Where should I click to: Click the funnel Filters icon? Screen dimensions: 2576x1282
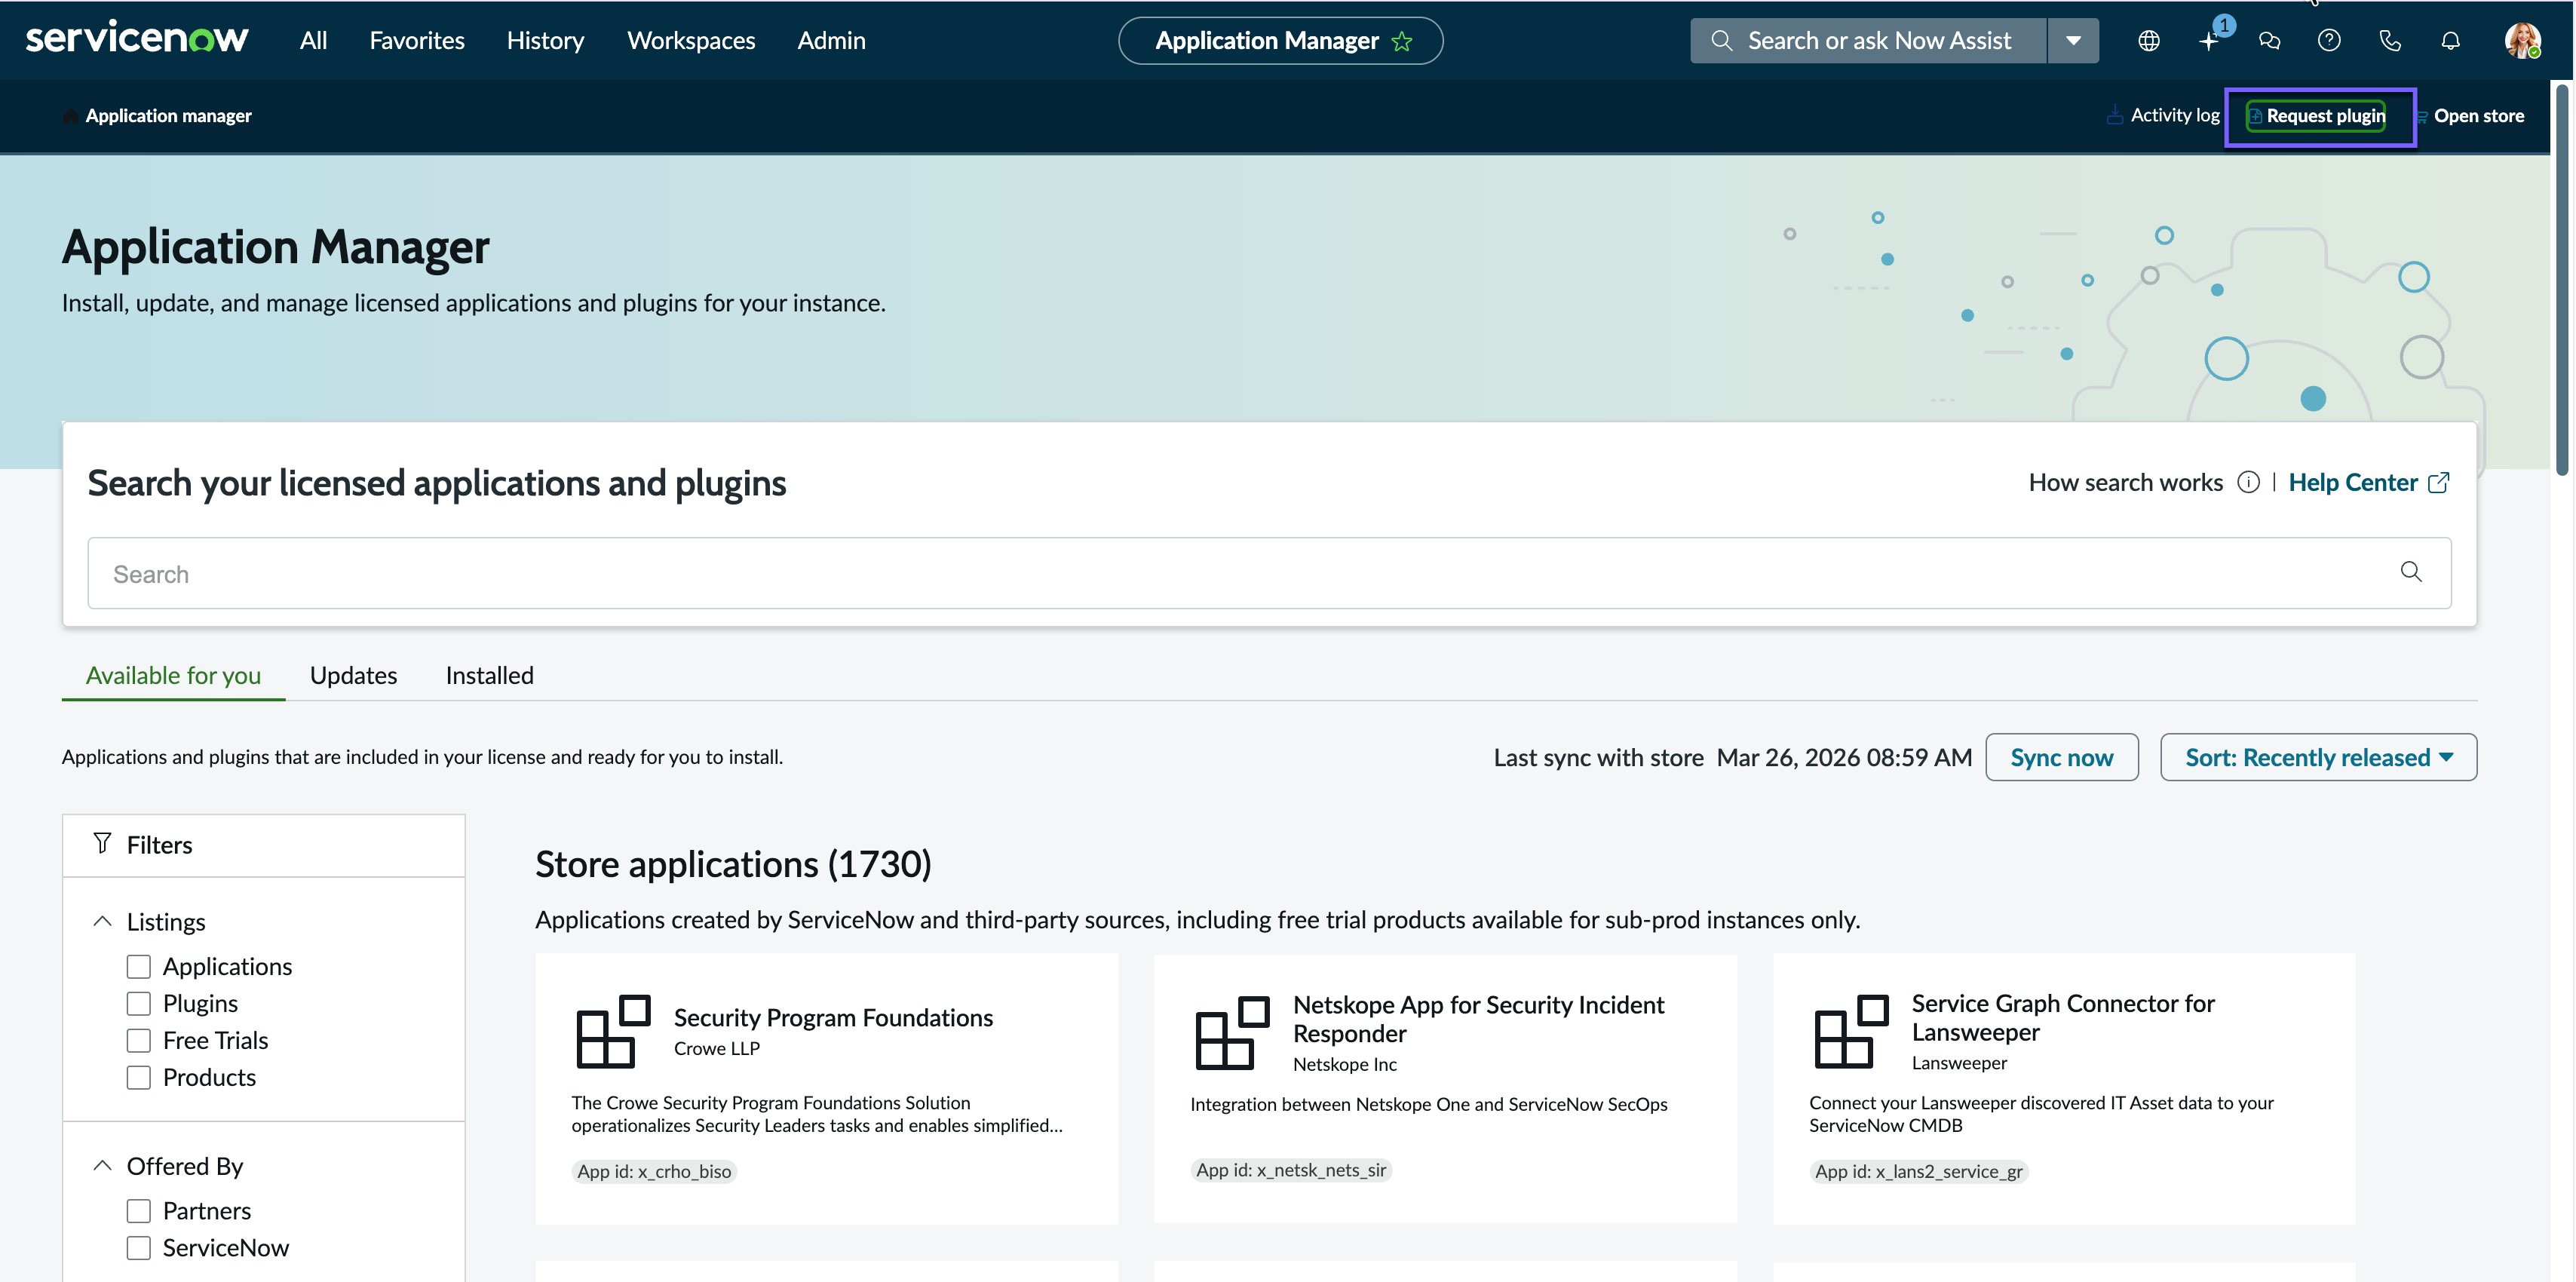click(x=102, y=843)
